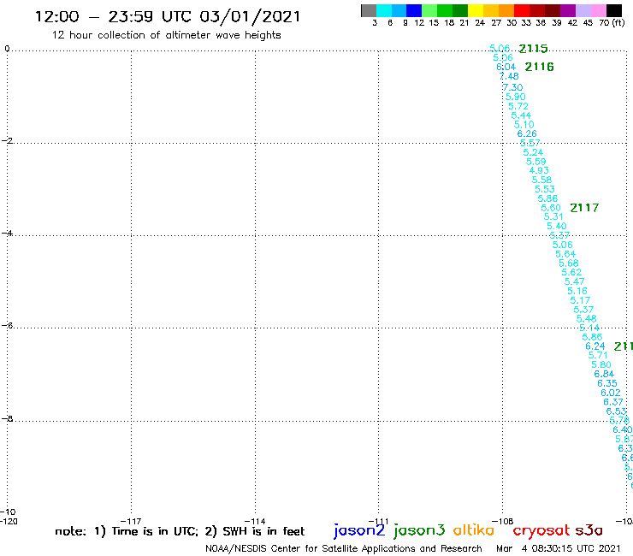The width and height of the screenshot is (633, 556).
Task: Select the 6.26 wave height value
Action: click(527, 133)
